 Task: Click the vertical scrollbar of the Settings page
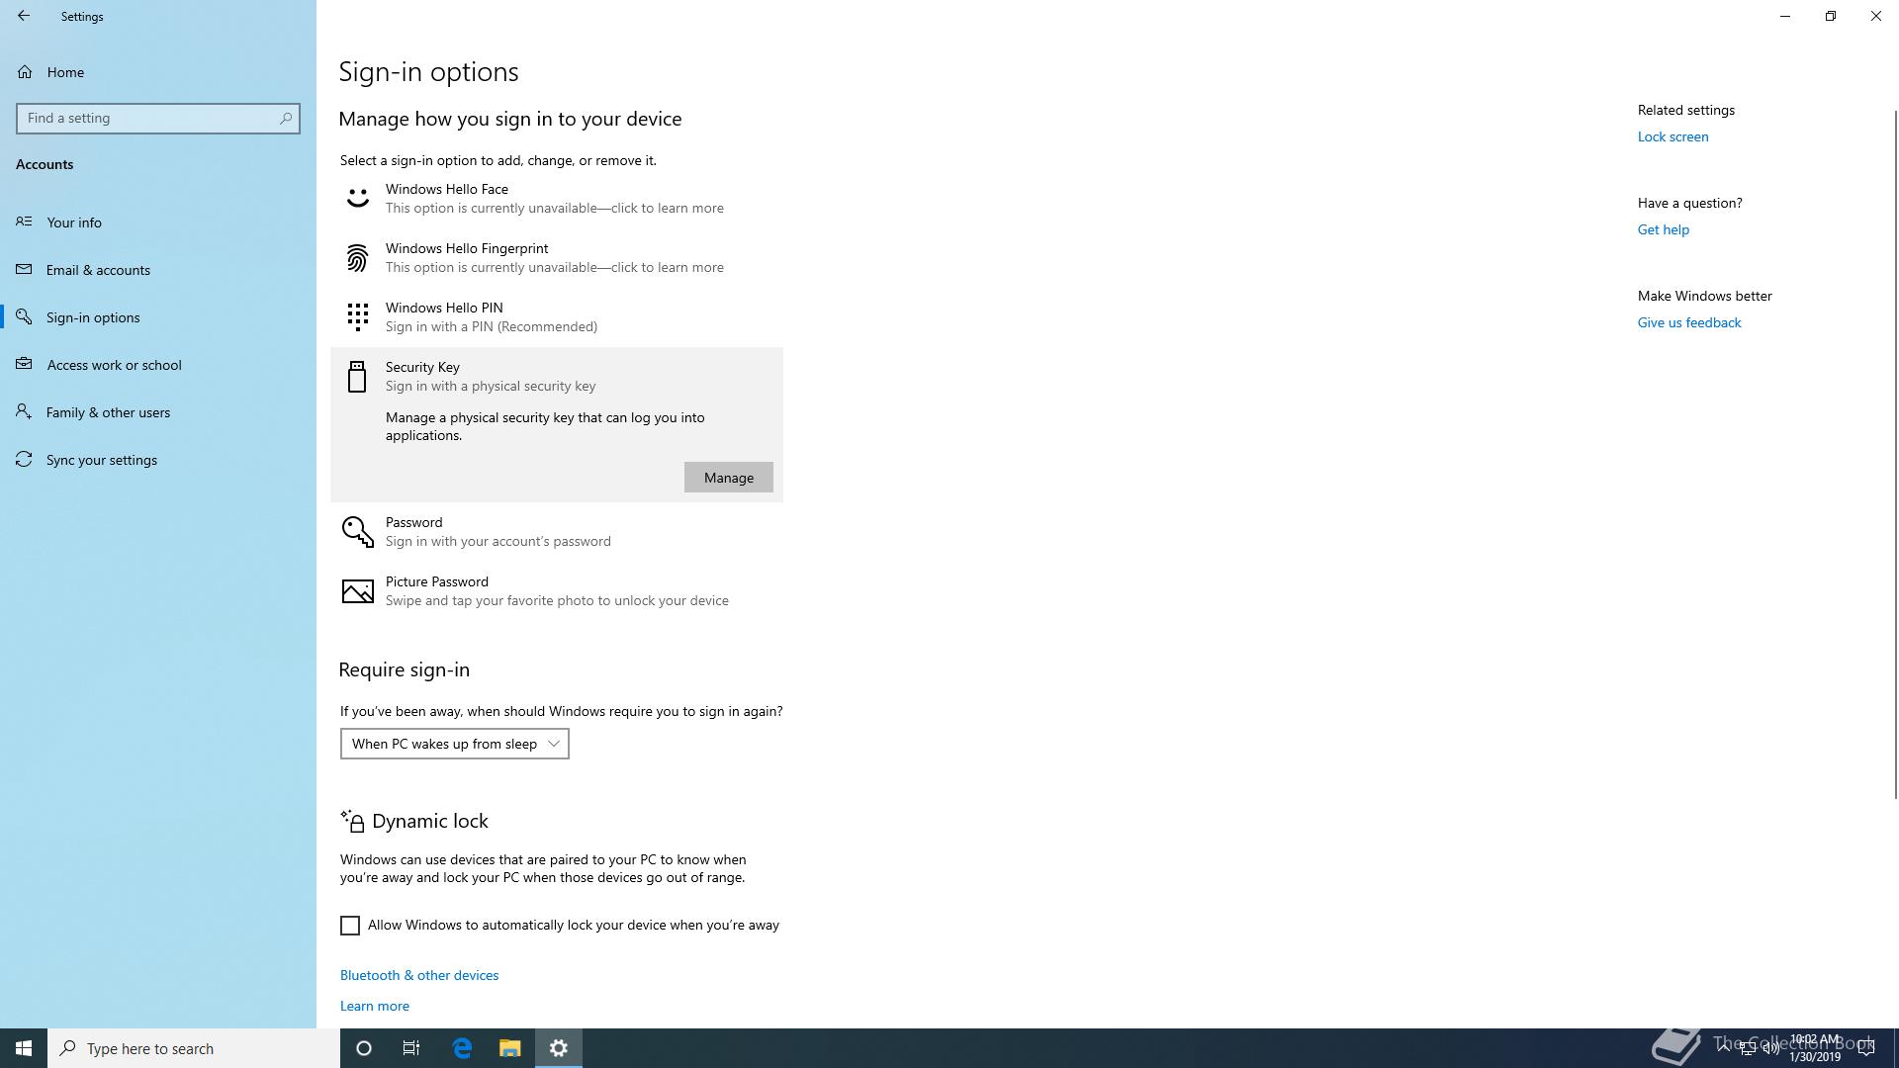(x=1895, y=455)
